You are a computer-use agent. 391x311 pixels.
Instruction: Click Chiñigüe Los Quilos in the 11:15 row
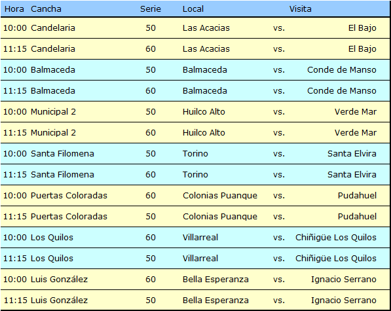point(336,259)
